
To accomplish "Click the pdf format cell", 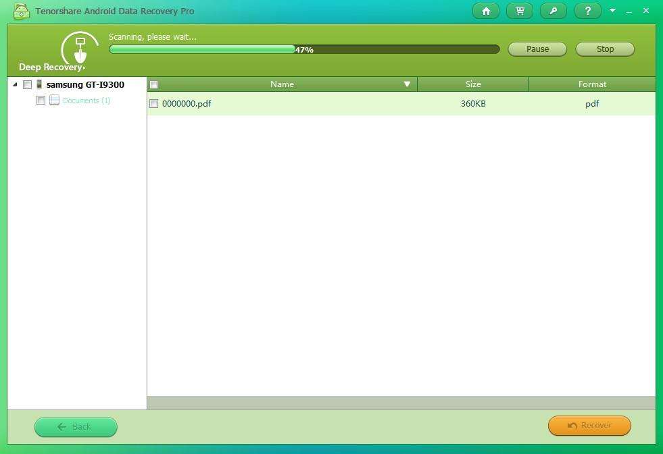I will pos(592,104).
